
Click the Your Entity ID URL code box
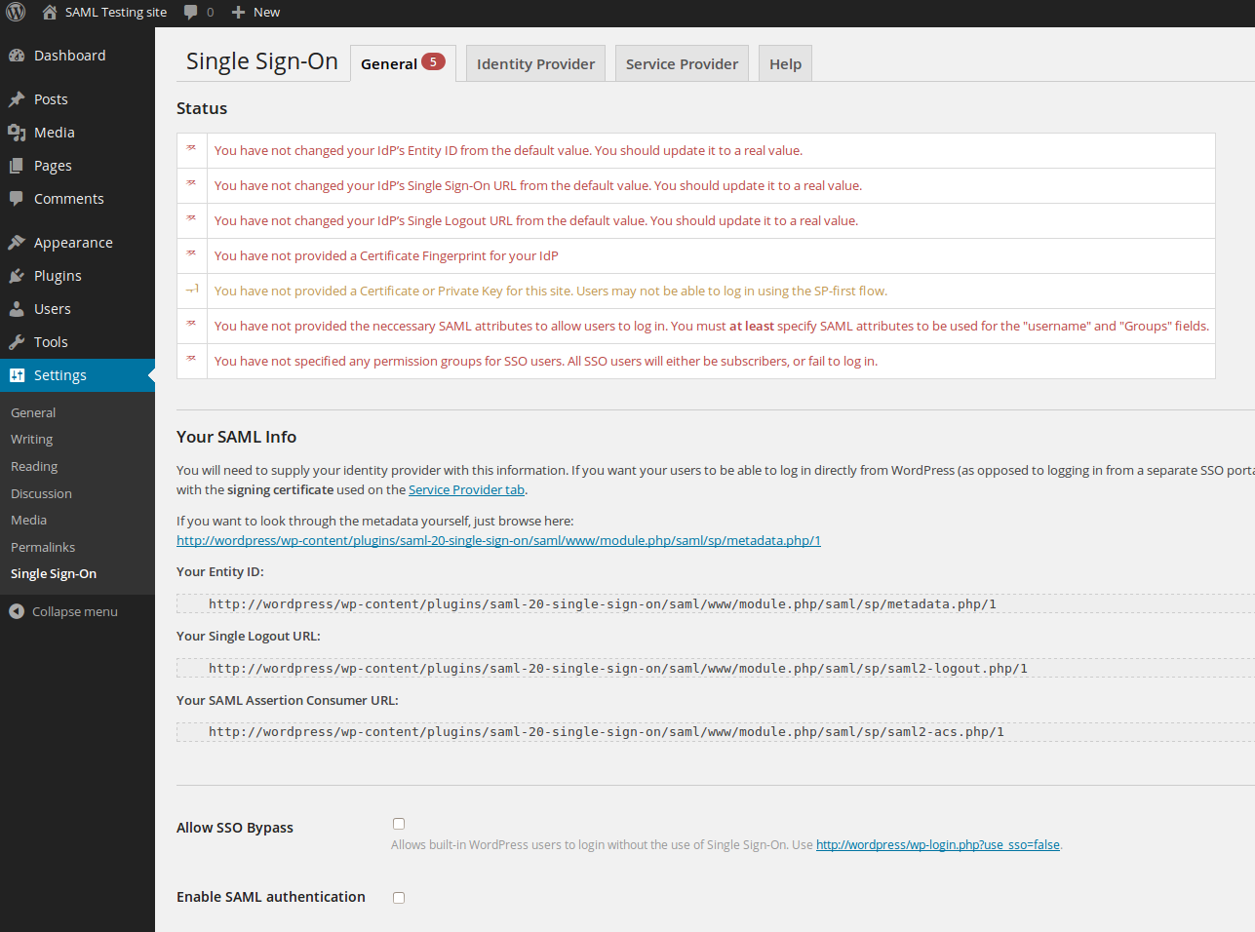716,603
